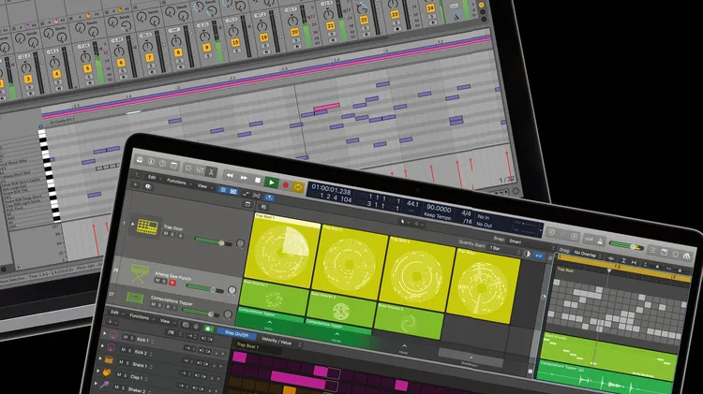Expand the Kick 1 row triangle
The width and height of the screenshot is (703, 394).
click(x=105, y=333)
